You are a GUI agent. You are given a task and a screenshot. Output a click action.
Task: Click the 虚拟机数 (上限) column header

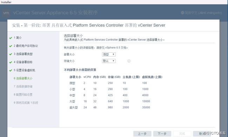[152, 77]
